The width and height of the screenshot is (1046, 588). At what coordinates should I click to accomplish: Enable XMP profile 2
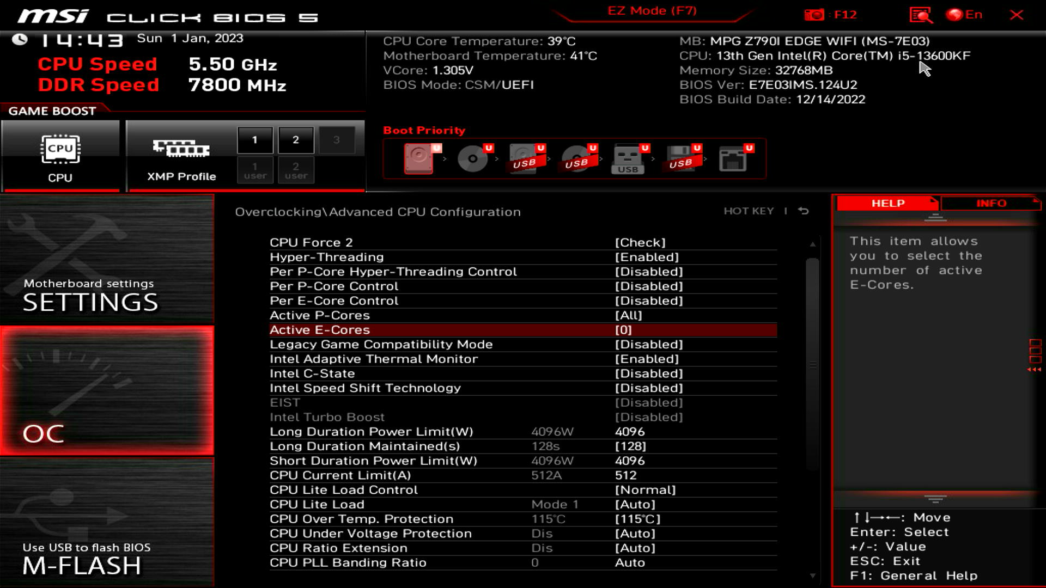296,140
